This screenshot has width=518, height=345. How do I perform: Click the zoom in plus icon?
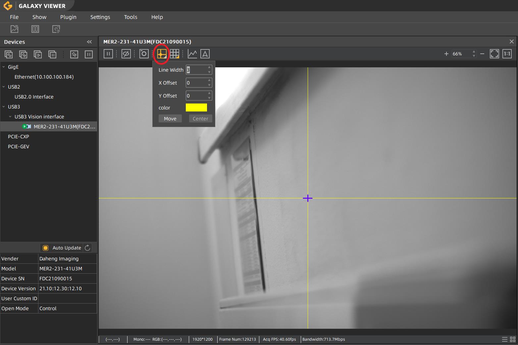click(446, 54)
